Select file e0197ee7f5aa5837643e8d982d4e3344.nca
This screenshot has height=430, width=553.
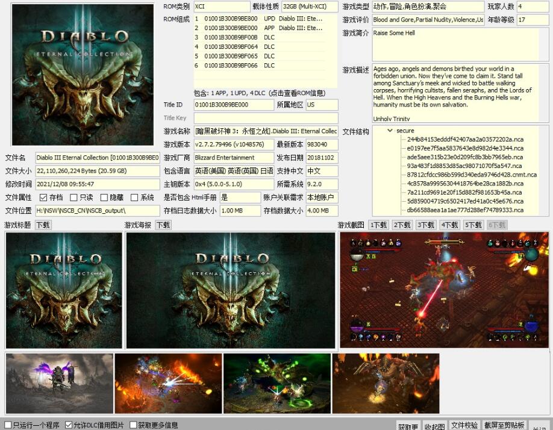tap(465, 148)
